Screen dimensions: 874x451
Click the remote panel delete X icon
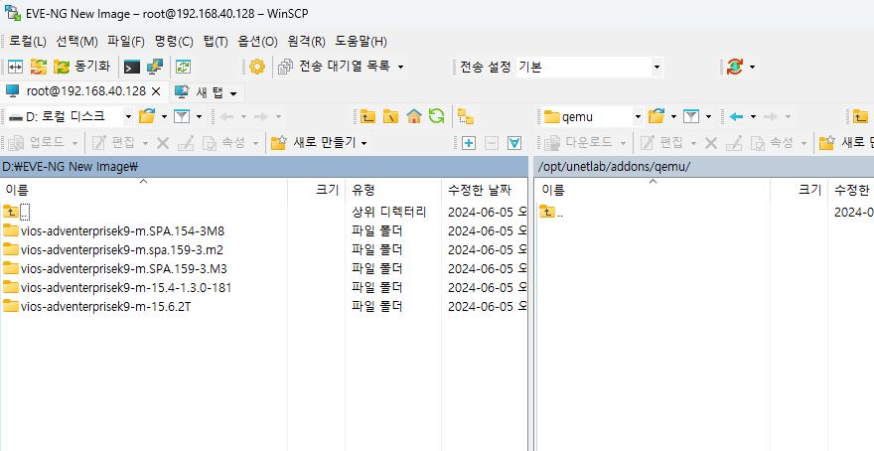[x=711, y=143]
